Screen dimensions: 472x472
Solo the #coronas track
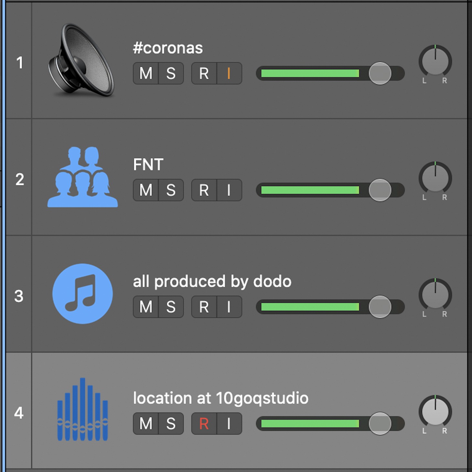pos(171,74)
